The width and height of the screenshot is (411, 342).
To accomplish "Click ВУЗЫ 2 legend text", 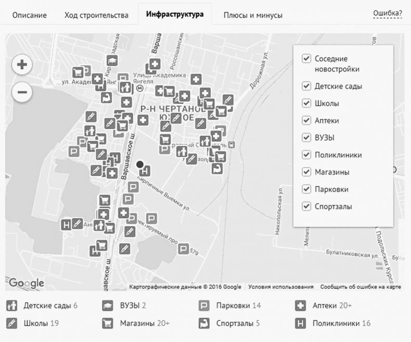I will (x=133, y=306).
